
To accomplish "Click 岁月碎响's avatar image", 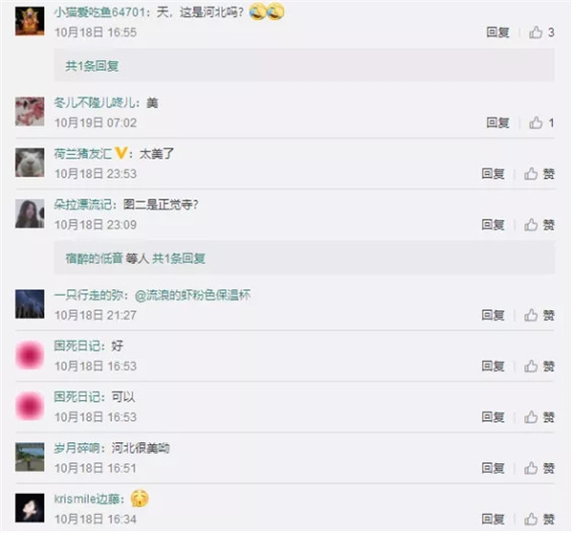I will (x=30, y=457).
